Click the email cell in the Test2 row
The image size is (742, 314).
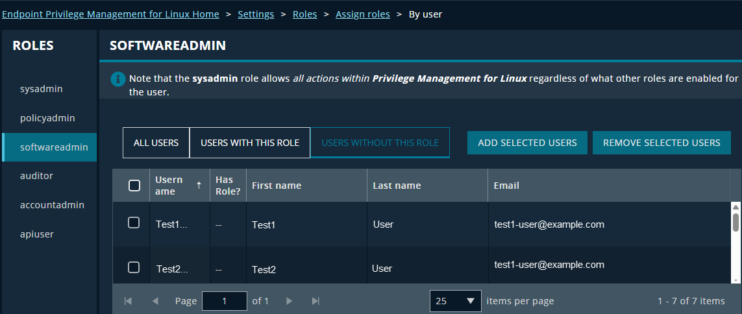[x=609, y=265]
